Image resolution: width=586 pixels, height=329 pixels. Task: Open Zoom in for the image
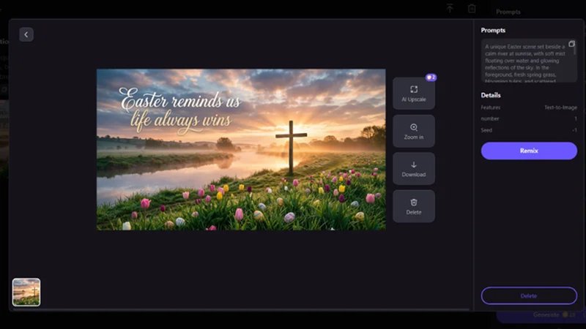pos(414,132)
